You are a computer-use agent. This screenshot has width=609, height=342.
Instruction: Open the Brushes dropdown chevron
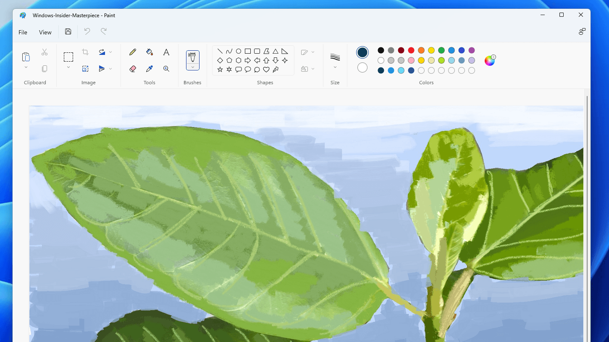(193, 67)
